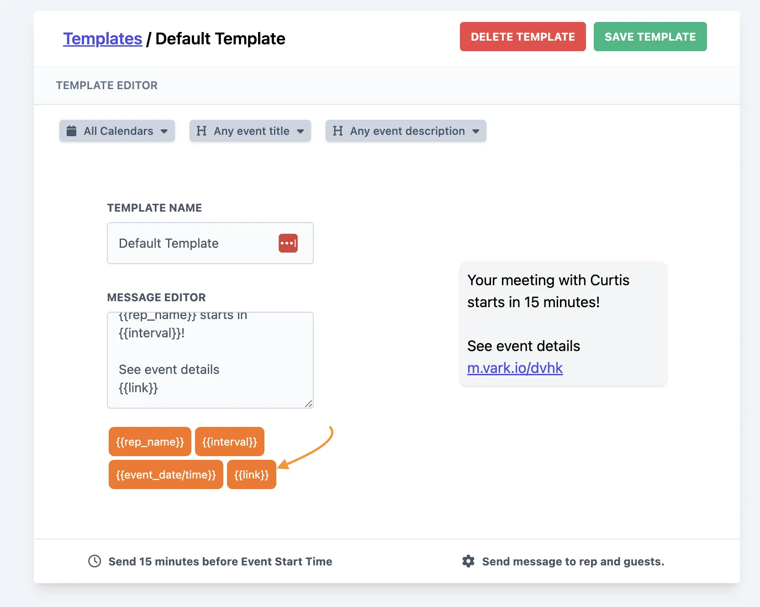Insert the link variable chip

tap(251, 474)
